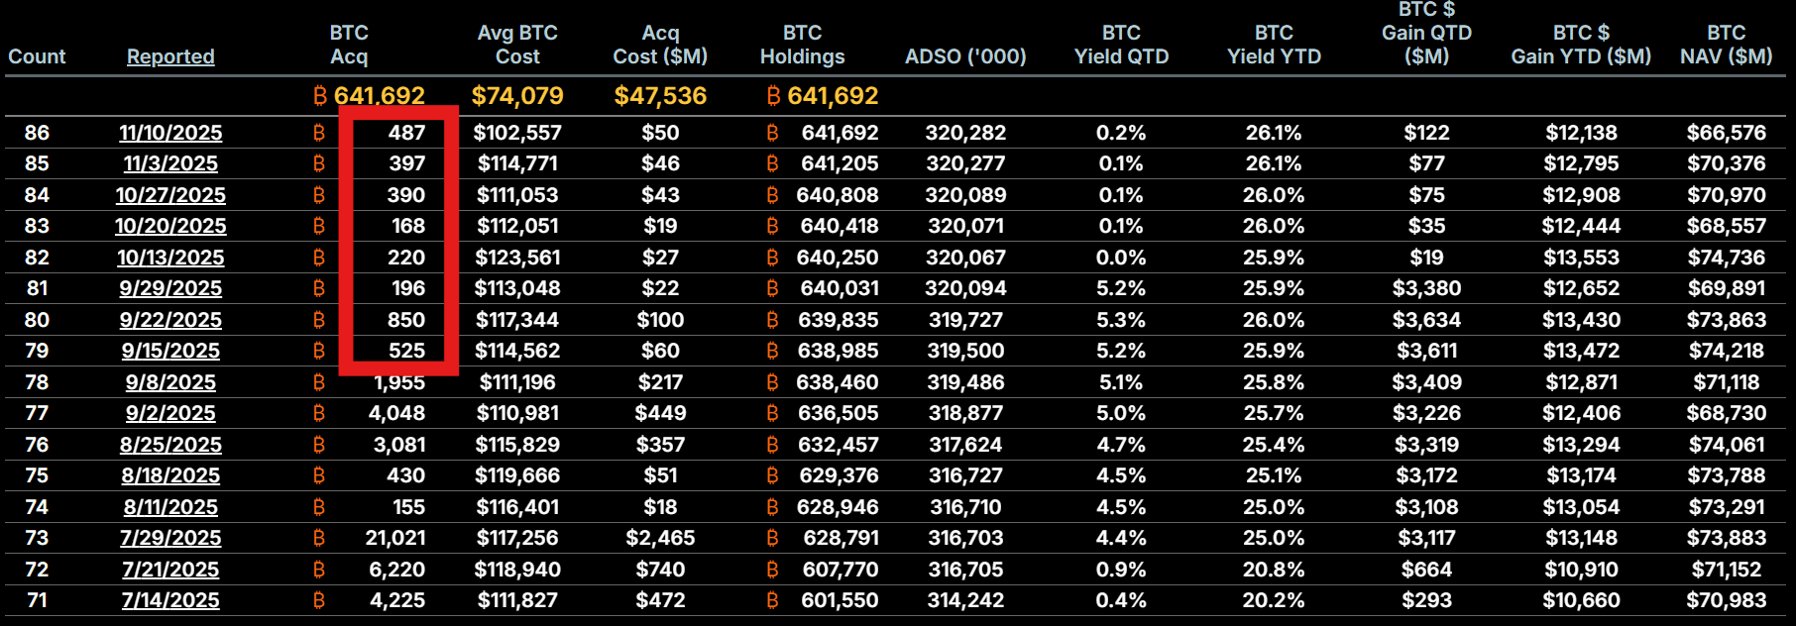Click the BTC Yield QTD header
This screenshot has width=1796, height=626.
coord(1121,45)
